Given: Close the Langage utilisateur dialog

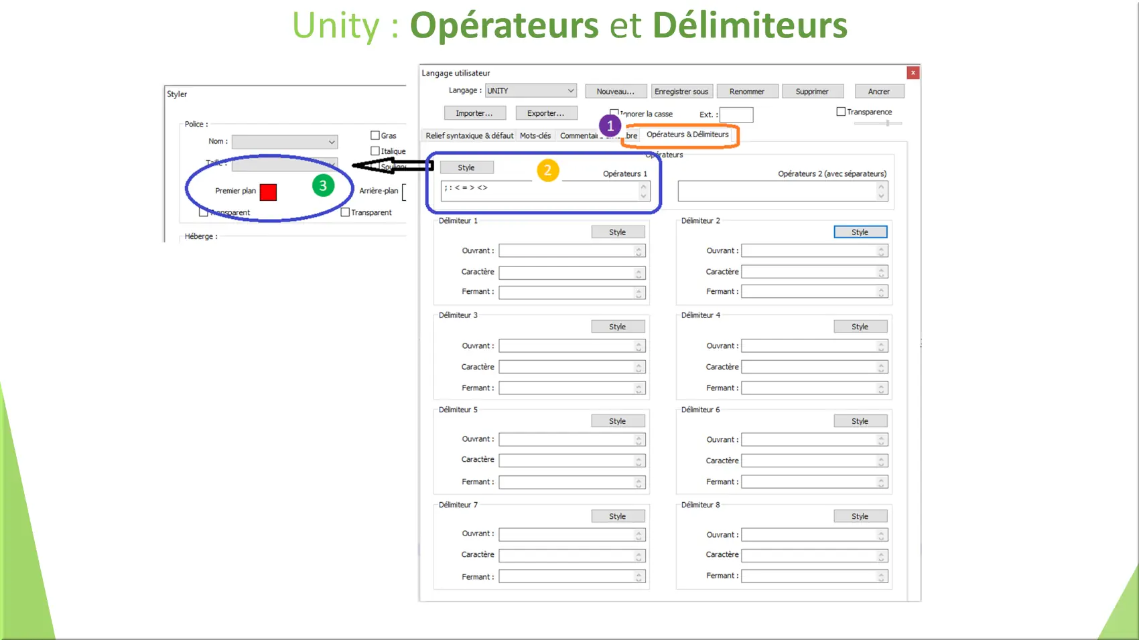Looking at the screenshot, I should (x=913, y=72).
